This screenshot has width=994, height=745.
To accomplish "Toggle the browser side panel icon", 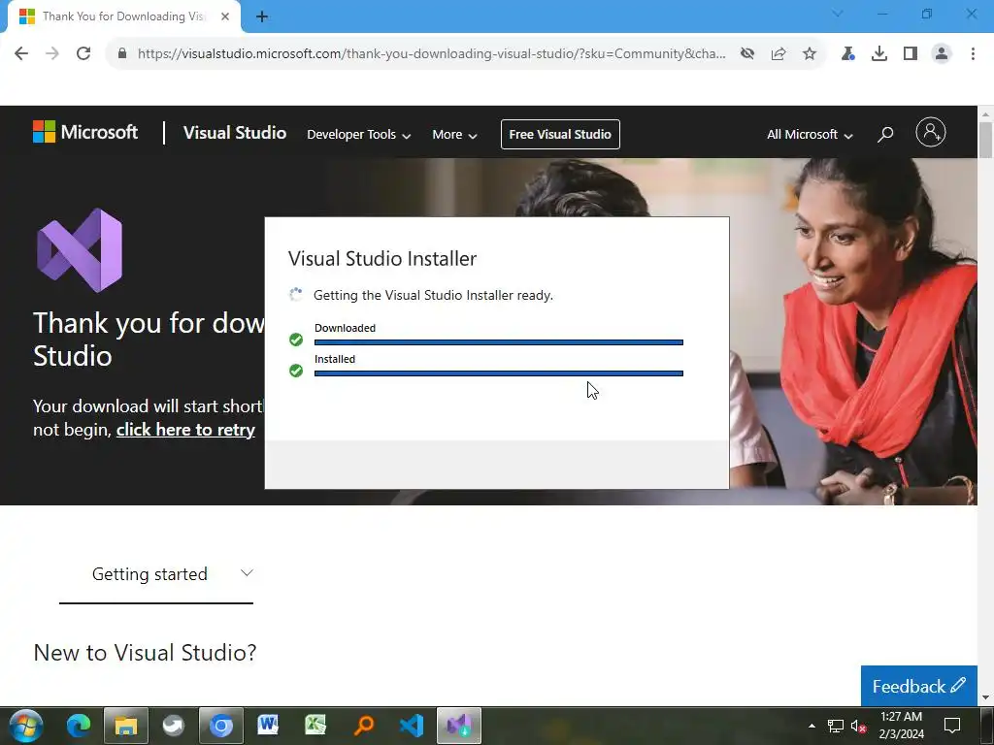I will point(911,54).
